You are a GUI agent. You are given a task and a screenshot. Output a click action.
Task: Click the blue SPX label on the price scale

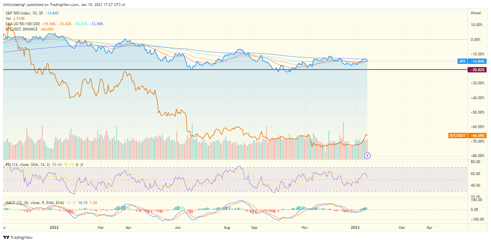[462, 61]
